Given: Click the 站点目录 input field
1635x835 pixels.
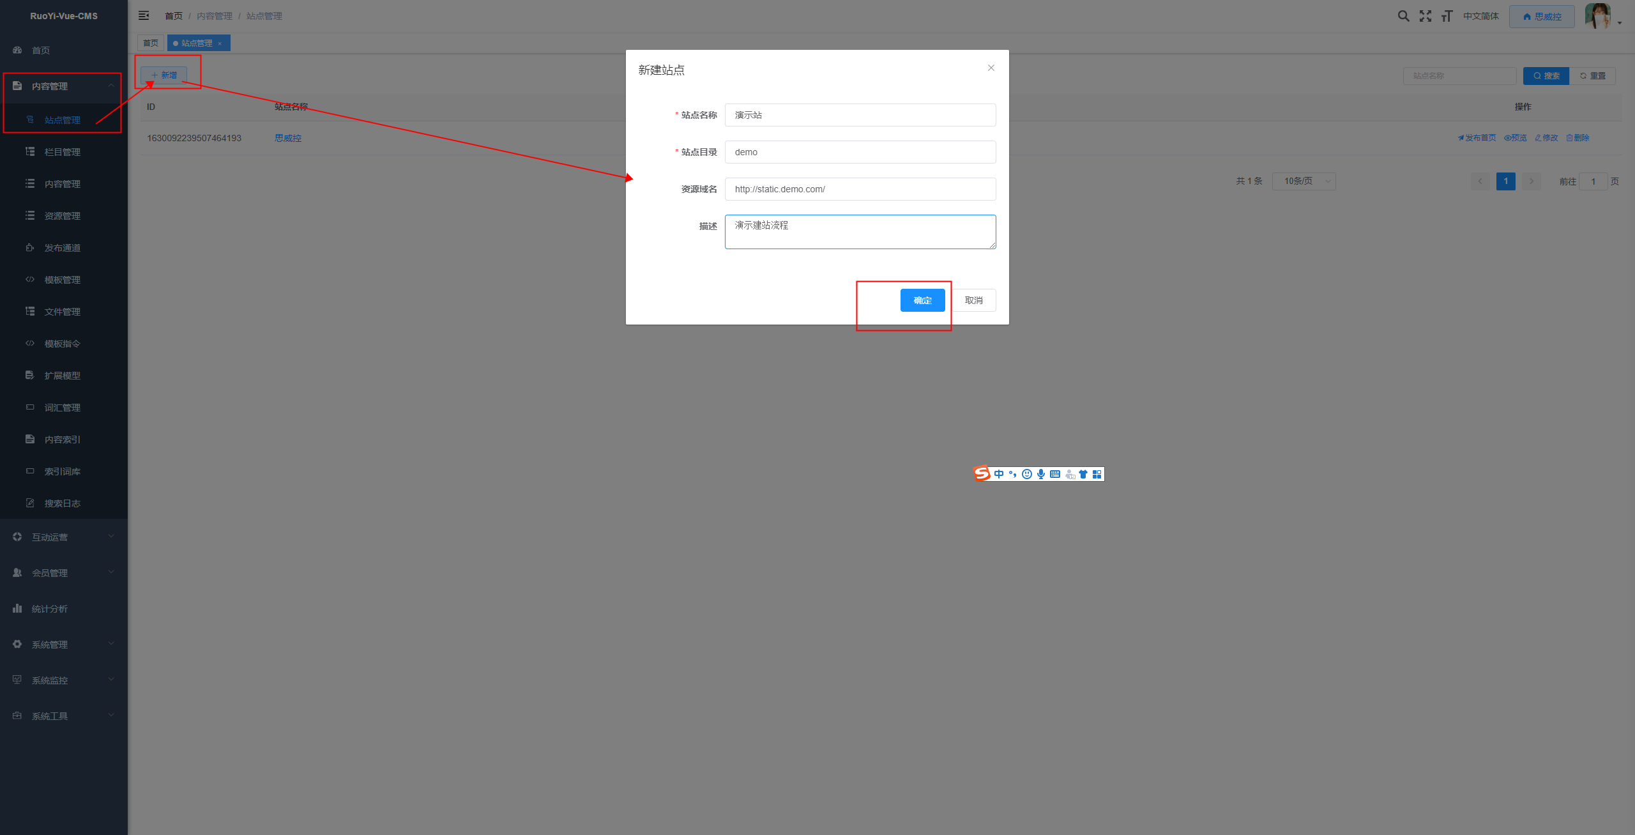Looking at the screenshot, I should point(860,152).
